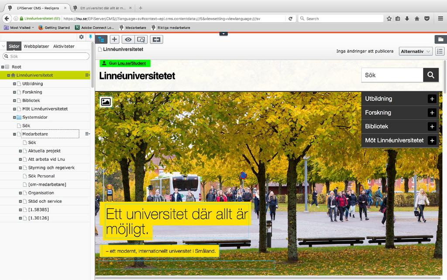This screenshot has height=280, width=447.
Task: Select the [1.30126] tree item
Action: pyautogui.click(x=38, y=218)
